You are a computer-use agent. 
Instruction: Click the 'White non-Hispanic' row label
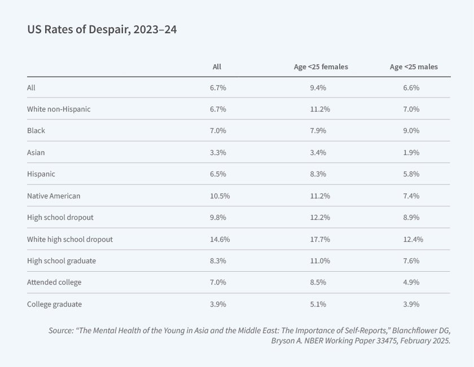59,109
